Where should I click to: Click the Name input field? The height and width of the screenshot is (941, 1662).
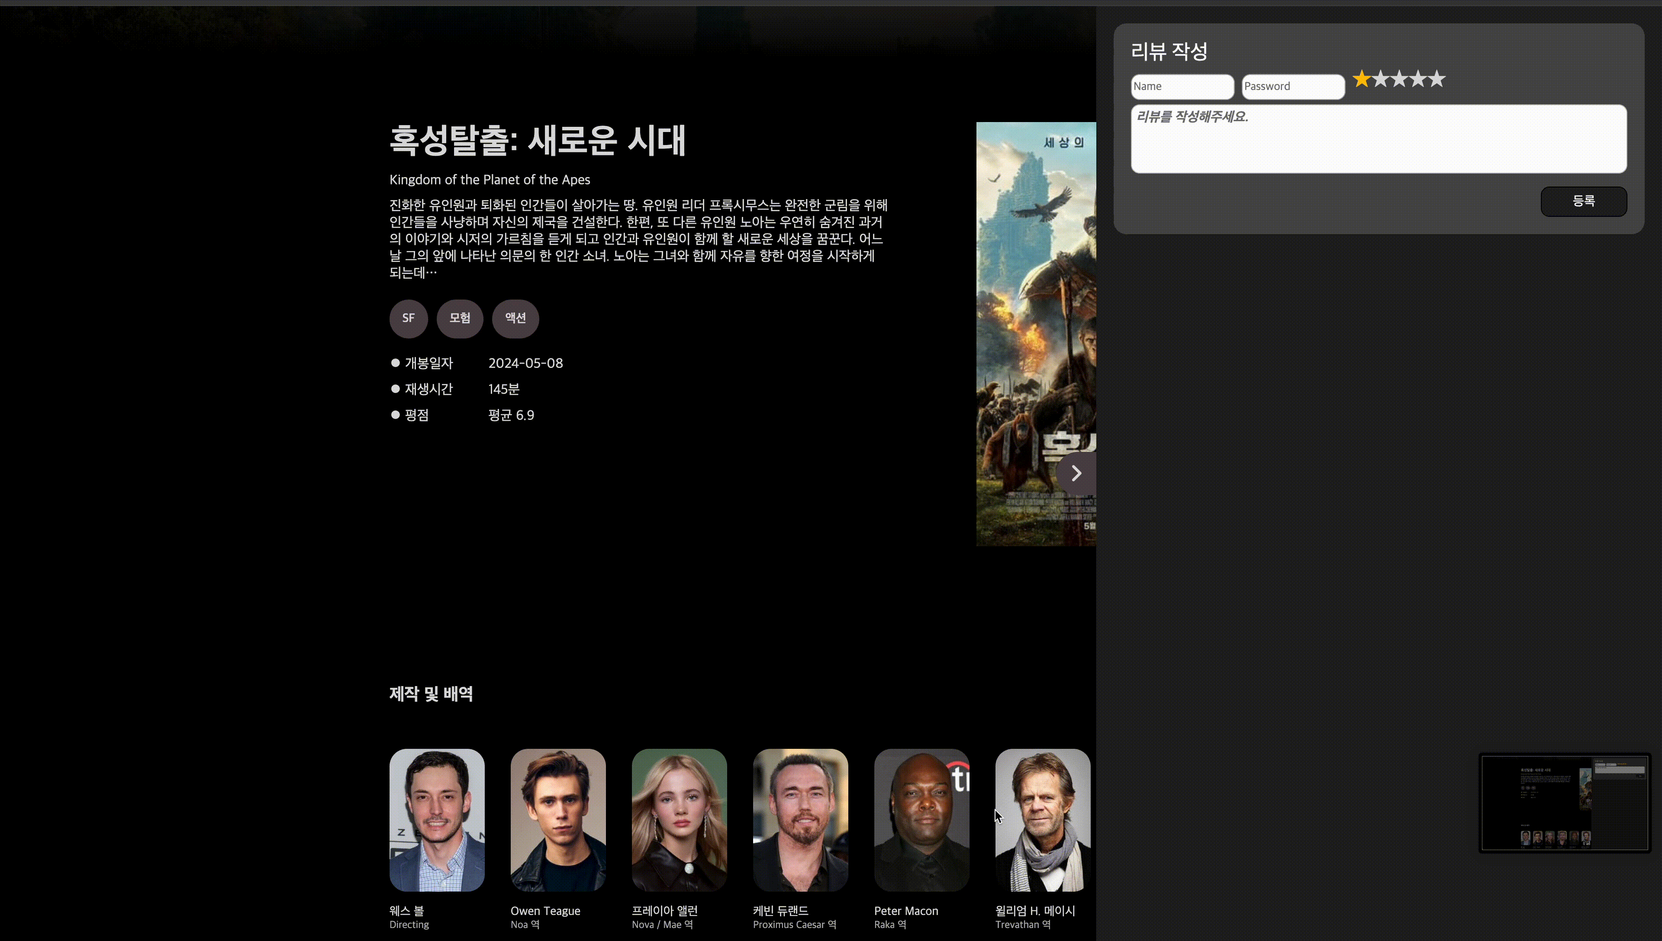tap(1182, 87)
